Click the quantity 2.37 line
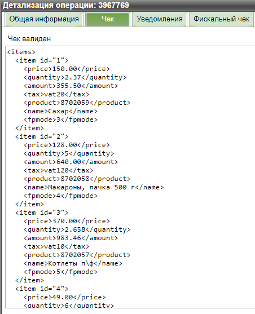This screenshot has height=314, width=255. coord(75,77)
